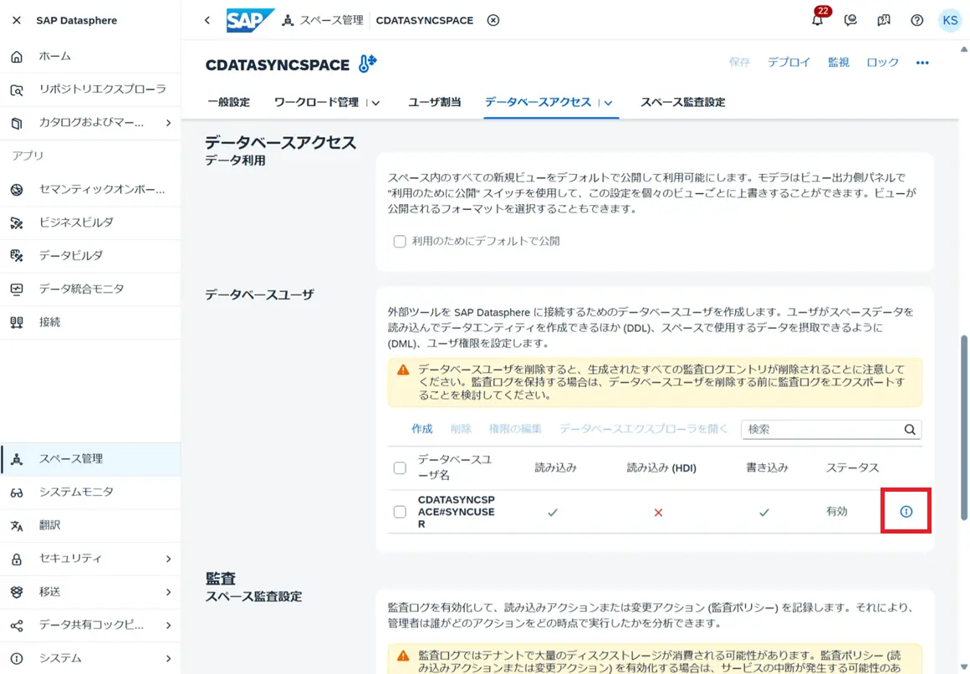The width and height of the screenshot is (970, 674).
Task: Show info for CDATASYNCSPACE#SYNCUSER
Action: point(906,511)
